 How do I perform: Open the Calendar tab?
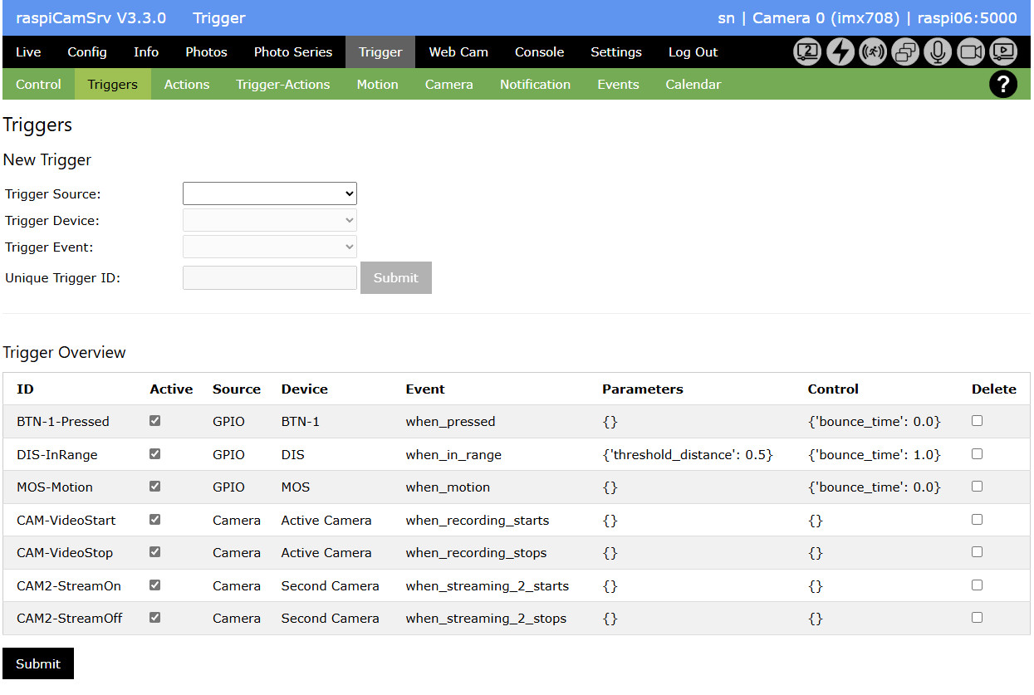pos(693,85)
